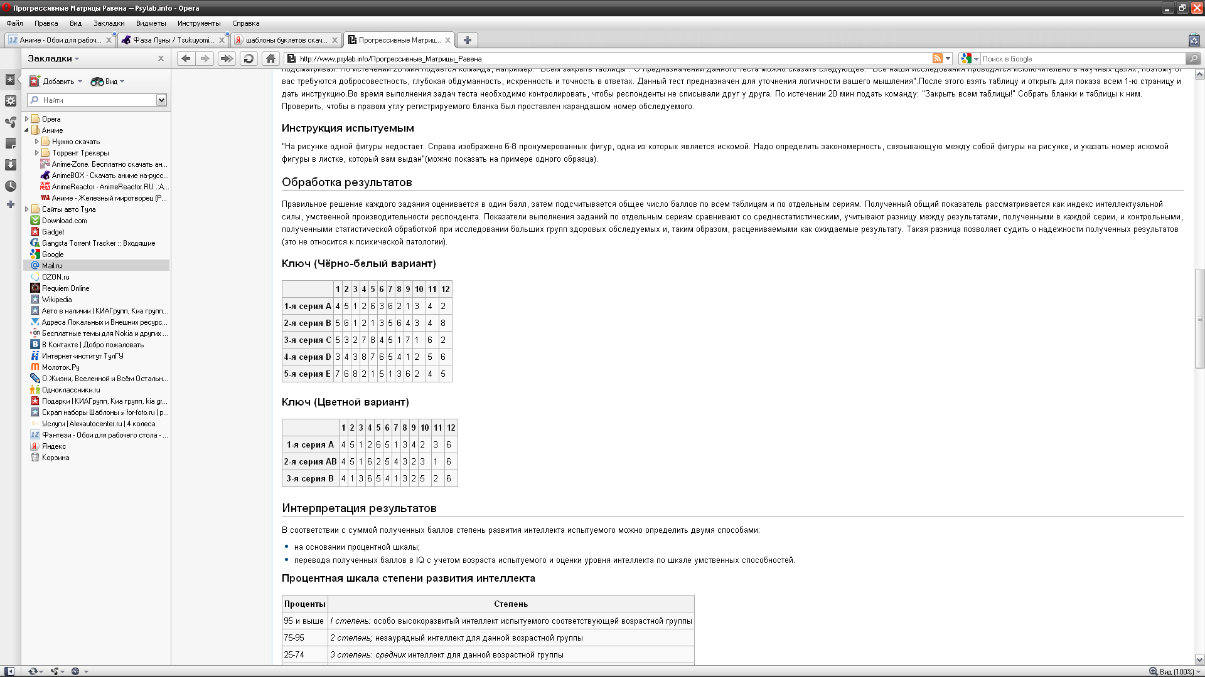Click the Fast Forward button
This screenshot has width=1205, height=677.
pyautogui.click(x=227, y=59)
